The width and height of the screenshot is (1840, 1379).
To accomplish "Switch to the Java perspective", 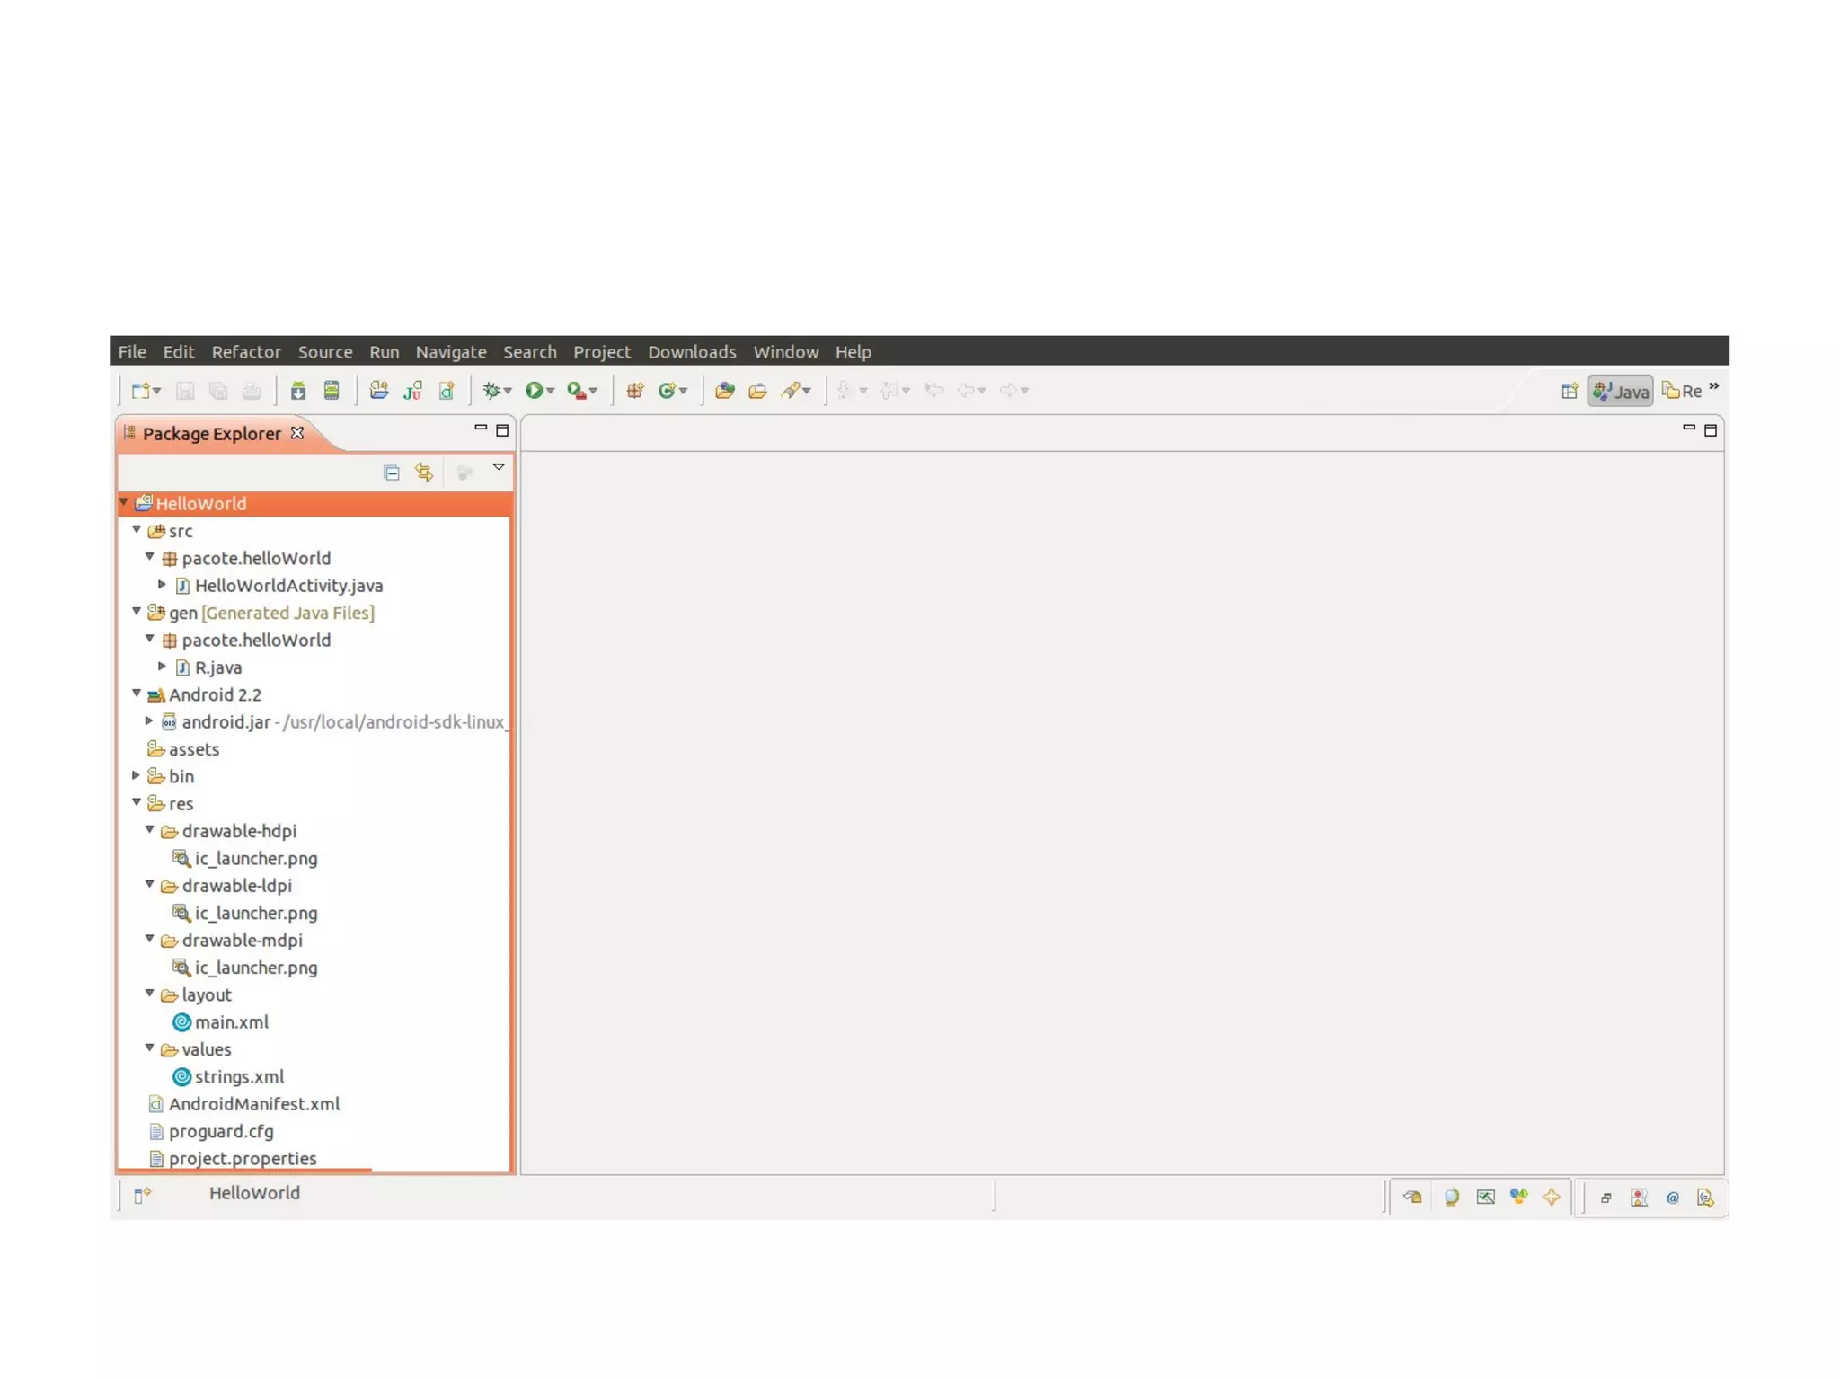I will click(1620, 391).
